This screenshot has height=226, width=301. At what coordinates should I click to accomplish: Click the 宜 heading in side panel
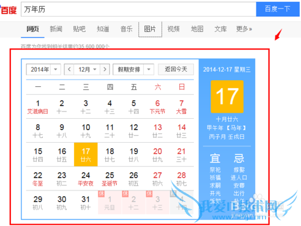215,159
